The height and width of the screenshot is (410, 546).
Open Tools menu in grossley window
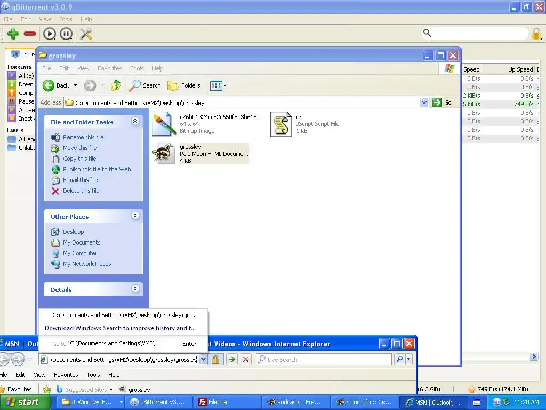click(x=137, y=68)
